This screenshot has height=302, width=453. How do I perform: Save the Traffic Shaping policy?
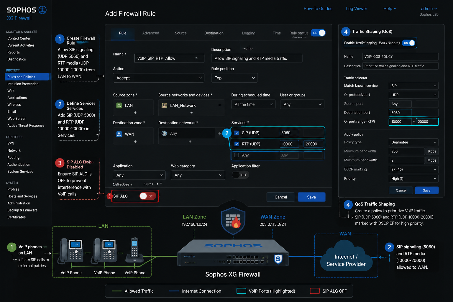pyautogui.click(x=426, y=191)
